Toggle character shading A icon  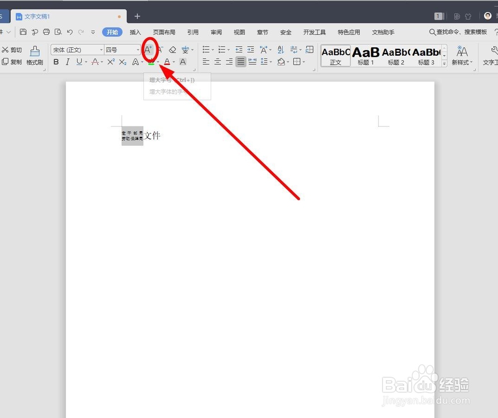(x=183, y=62)
